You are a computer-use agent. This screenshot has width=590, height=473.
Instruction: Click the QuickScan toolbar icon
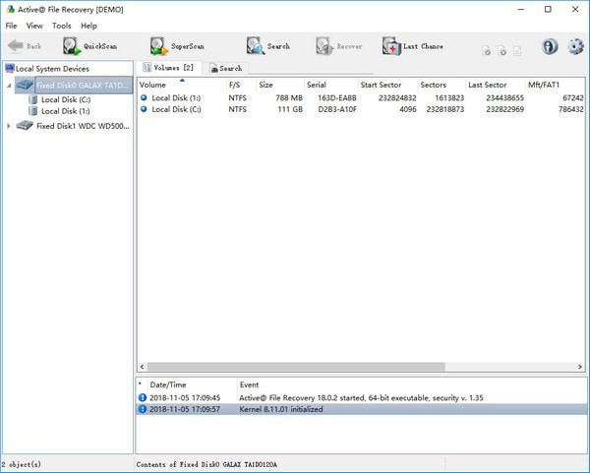[x=72, y=46]
